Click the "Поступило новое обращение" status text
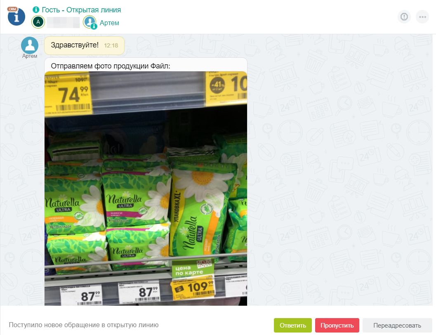The width and height of the screenshot is (436, 335). point(84,325)
